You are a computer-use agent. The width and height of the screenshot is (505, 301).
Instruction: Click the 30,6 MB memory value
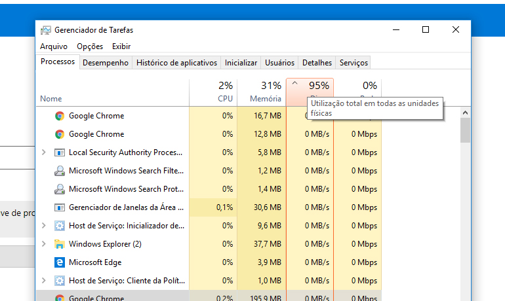268,207
